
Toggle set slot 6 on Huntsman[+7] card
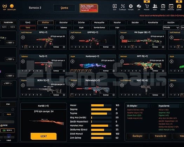coord(90,71)
